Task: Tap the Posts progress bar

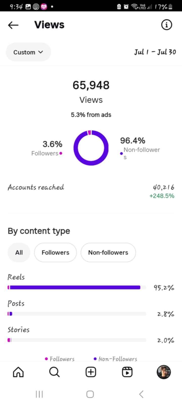Action: (77, 314)
